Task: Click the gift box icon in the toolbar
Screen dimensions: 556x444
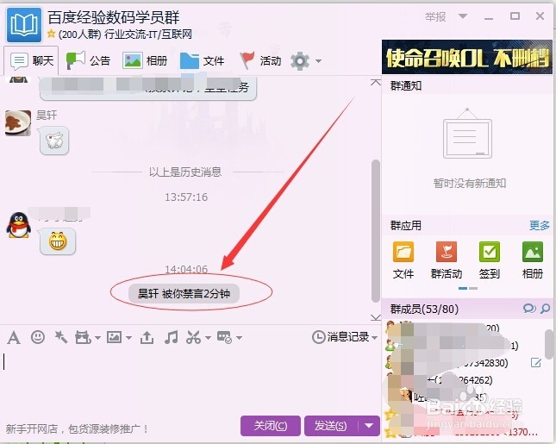Action: (83, 338)
